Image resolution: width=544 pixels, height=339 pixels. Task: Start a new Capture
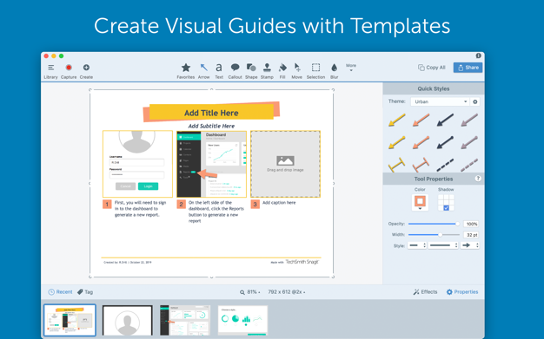point(69,71)
